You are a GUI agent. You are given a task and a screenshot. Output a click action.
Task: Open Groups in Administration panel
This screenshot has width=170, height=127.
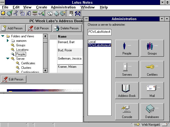[x=152, y=48]
